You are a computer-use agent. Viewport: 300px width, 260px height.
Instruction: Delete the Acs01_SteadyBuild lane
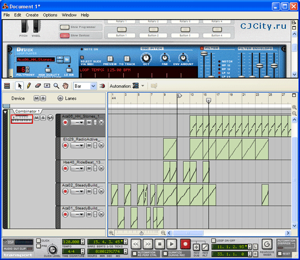pyautogui.click(x=102, y=214)
